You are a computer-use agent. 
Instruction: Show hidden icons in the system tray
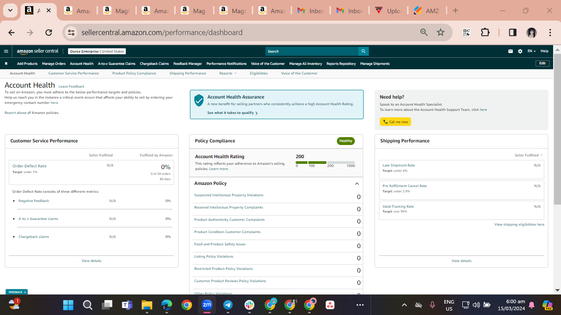tap(404, 305)
